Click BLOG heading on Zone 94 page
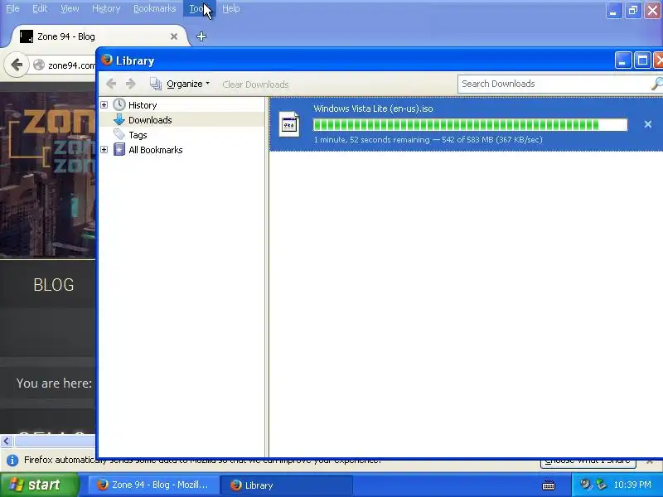This screenshot has height=497, width=663. (54, 285)
